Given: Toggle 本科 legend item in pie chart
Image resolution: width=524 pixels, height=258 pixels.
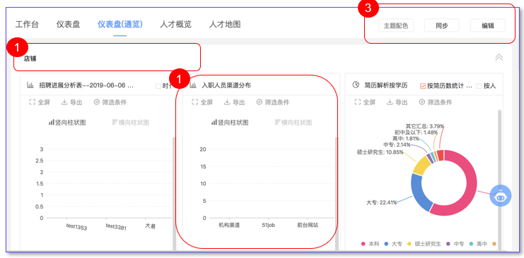Looking at the screenshot, I should coord(370,244).
